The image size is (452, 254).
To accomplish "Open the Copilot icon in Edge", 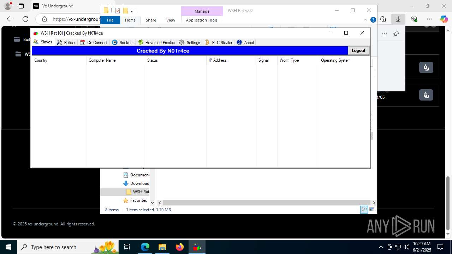I will point(444,19).
